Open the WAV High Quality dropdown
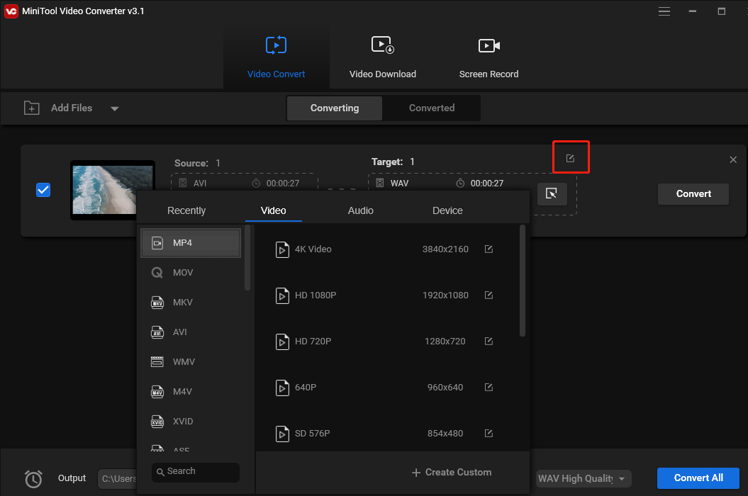 (x=584, y=478)
